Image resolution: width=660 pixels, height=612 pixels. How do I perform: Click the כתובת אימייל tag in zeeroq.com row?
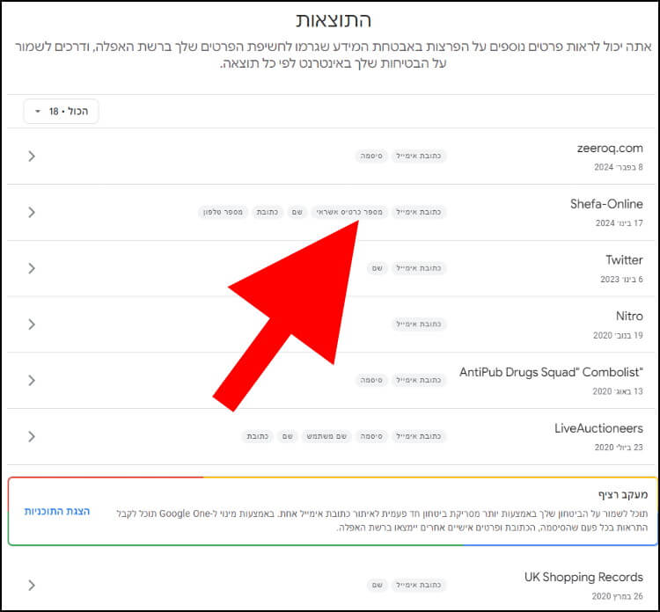tap(418, 156)
